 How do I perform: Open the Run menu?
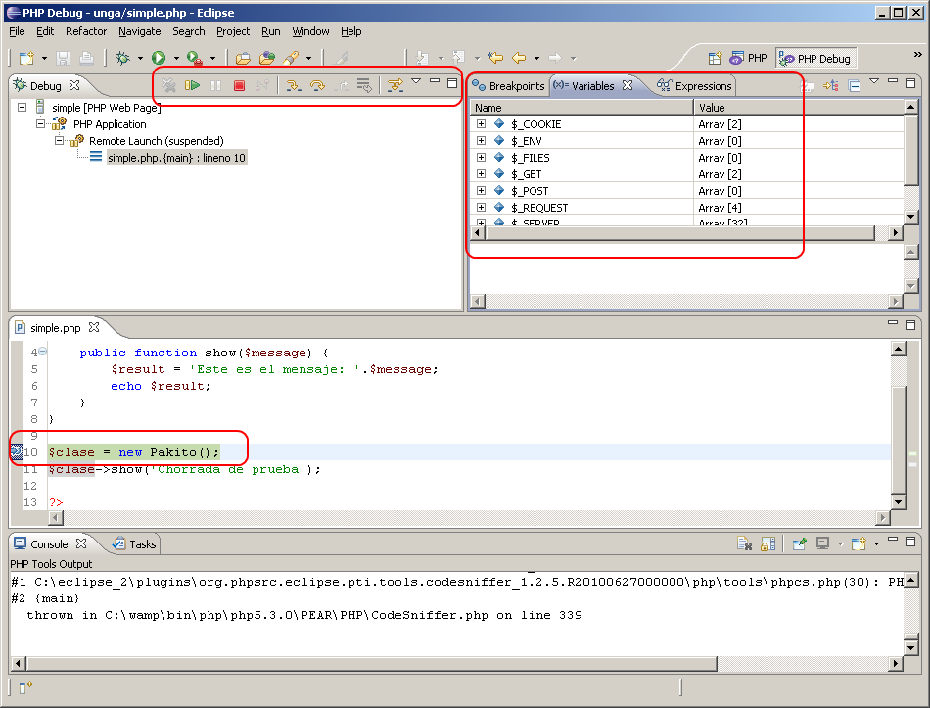coord(270,31)
